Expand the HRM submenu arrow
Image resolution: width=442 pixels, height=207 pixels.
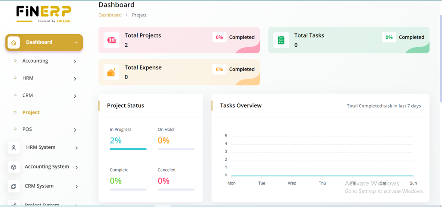coord(75,79)
